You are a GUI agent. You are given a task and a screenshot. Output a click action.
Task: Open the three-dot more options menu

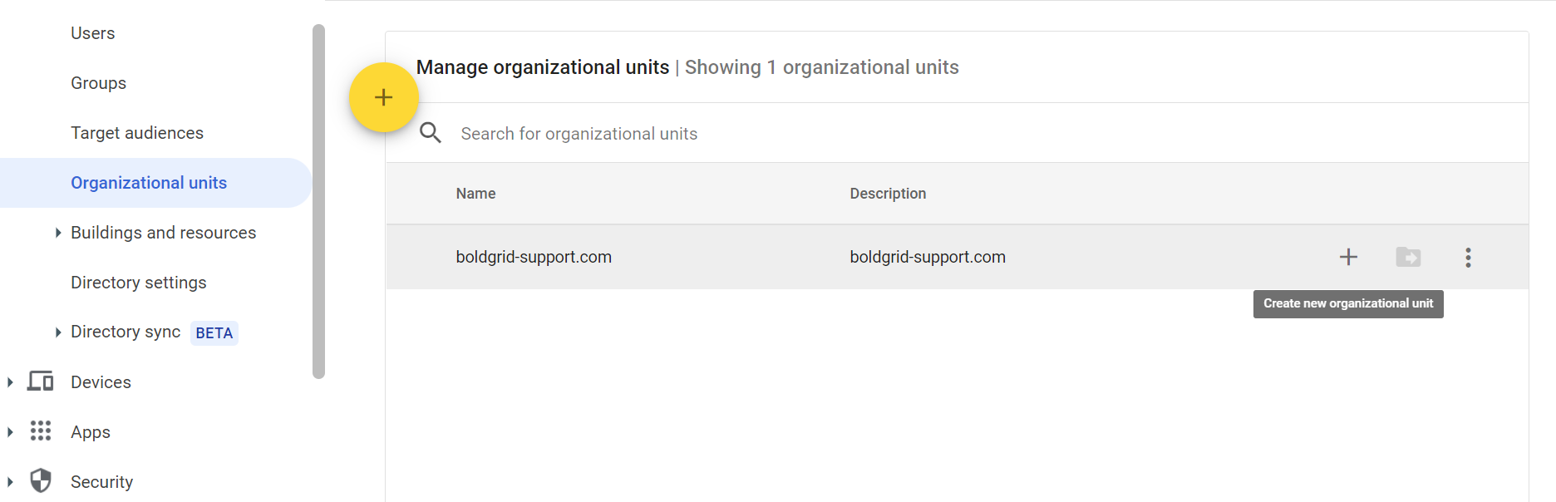pyautogui.click(x=1468, y=257)
